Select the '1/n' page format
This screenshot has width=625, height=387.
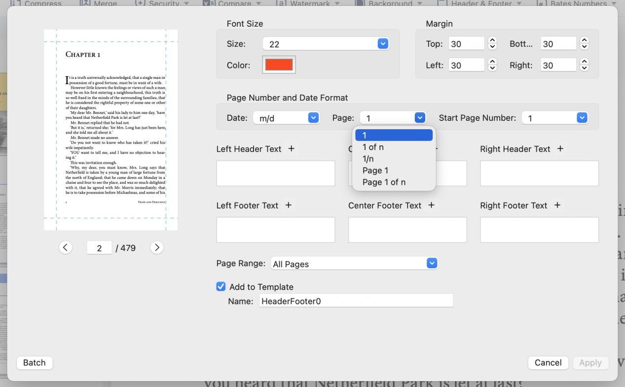[394, 159]
